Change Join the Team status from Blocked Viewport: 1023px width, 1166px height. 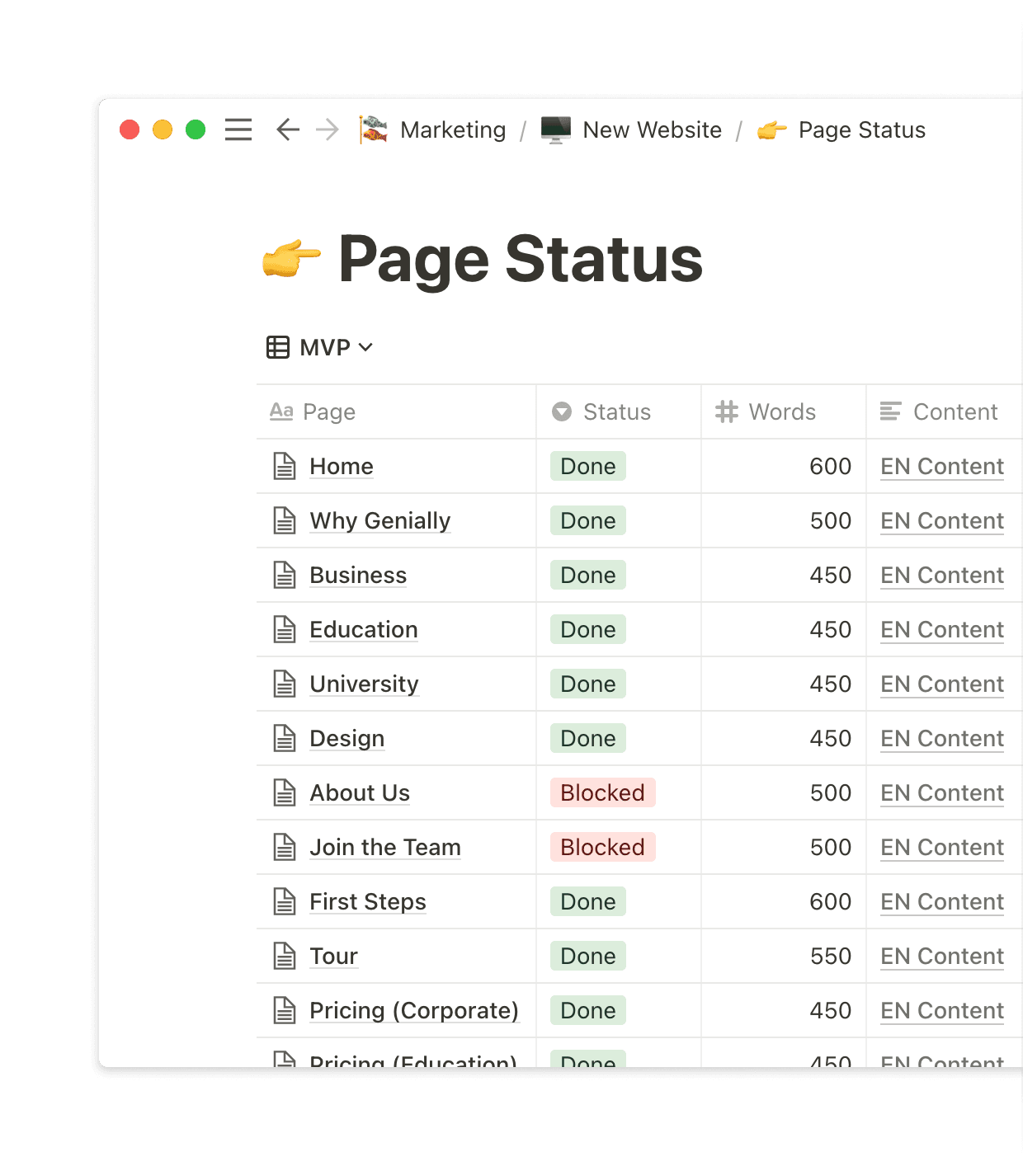click(602, 847)
